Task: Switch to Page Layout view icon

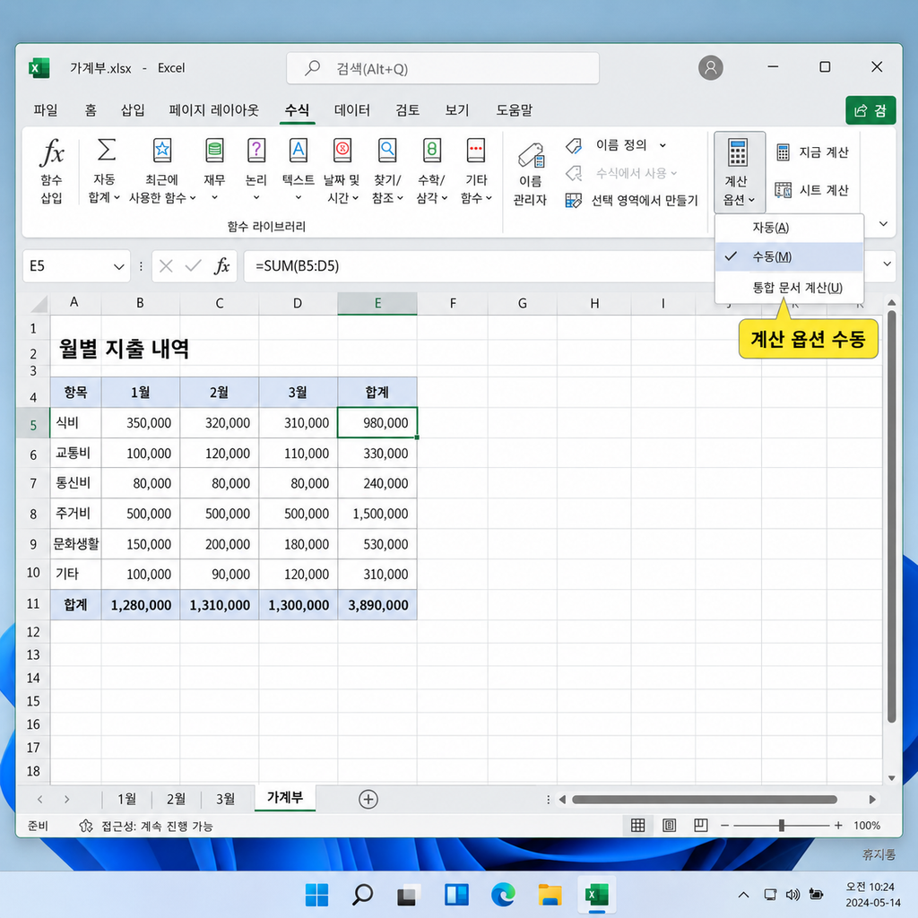Action: (669, 826)
